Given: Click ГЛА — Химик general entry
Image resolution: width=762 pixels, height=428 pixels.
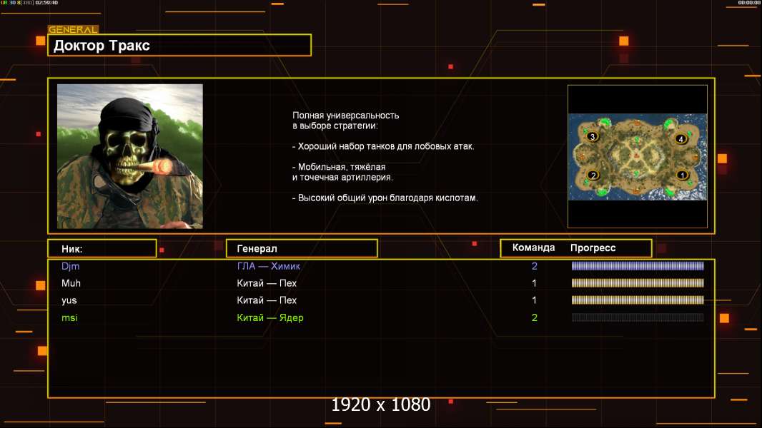Looking at the screenshot, I should tap(268, 266).
